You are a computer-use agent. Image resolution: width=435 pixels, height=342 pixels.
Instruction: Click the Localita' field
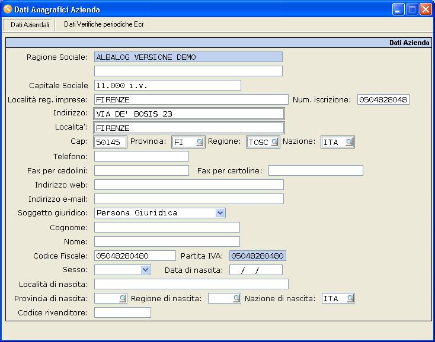(189, 128)
